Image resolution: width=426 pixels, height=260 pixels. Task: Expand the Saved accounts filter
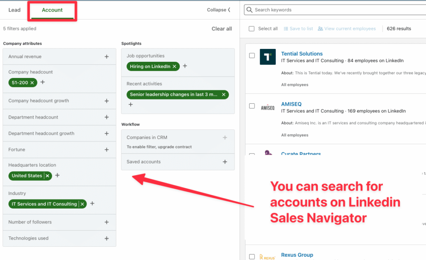coord(225,162)
